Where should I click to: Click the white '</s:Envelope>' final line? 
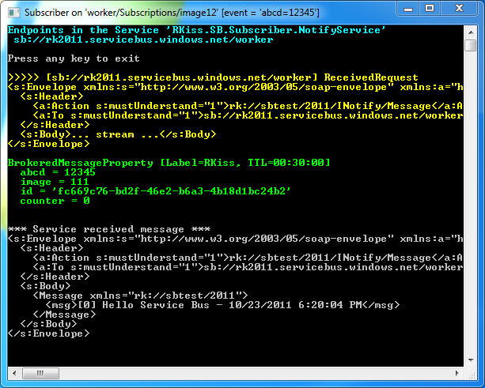(48, 333)
